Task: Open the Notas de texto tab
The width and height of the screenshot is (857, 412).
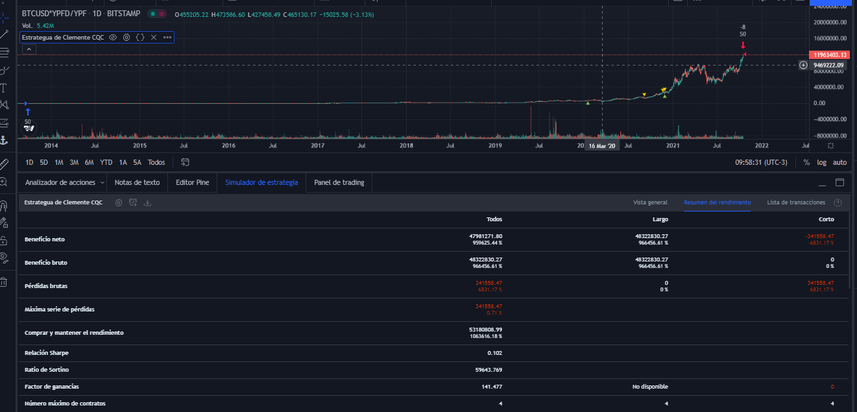Action: [137, 182]
